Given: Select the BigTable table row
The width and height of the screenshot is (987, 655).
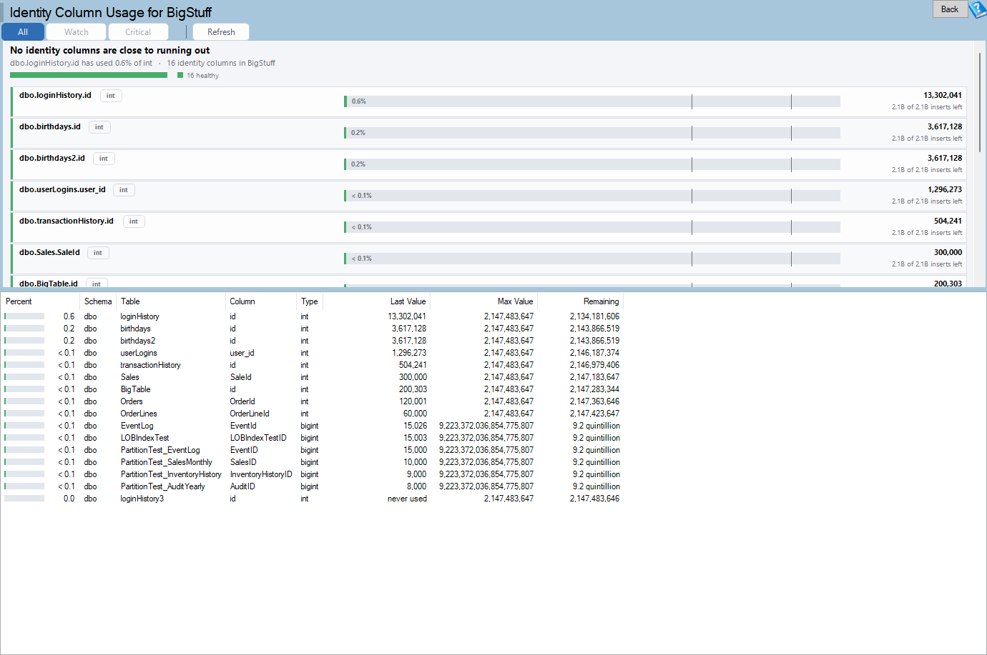Looking at the screenshot, I should [313, 389].
